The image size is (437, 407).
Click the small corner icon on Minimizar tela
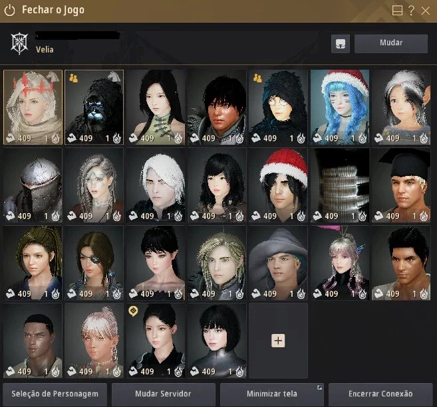tap(320, 387)
